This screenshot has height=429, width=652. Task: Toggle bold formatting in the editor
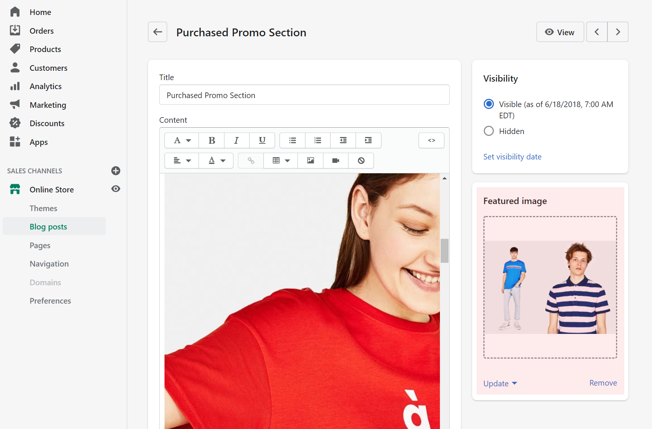(212, 140)
